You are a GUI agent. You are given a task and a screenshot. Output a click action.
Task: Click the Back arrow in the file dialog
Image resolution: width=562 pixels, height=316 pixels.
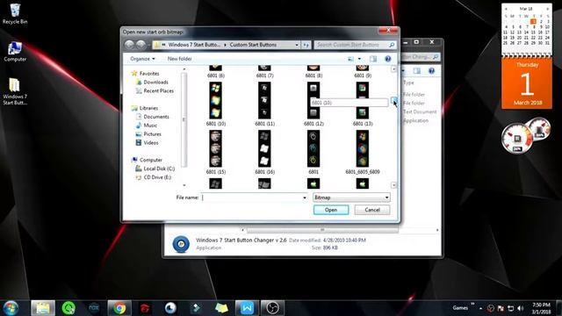[129, 45]
